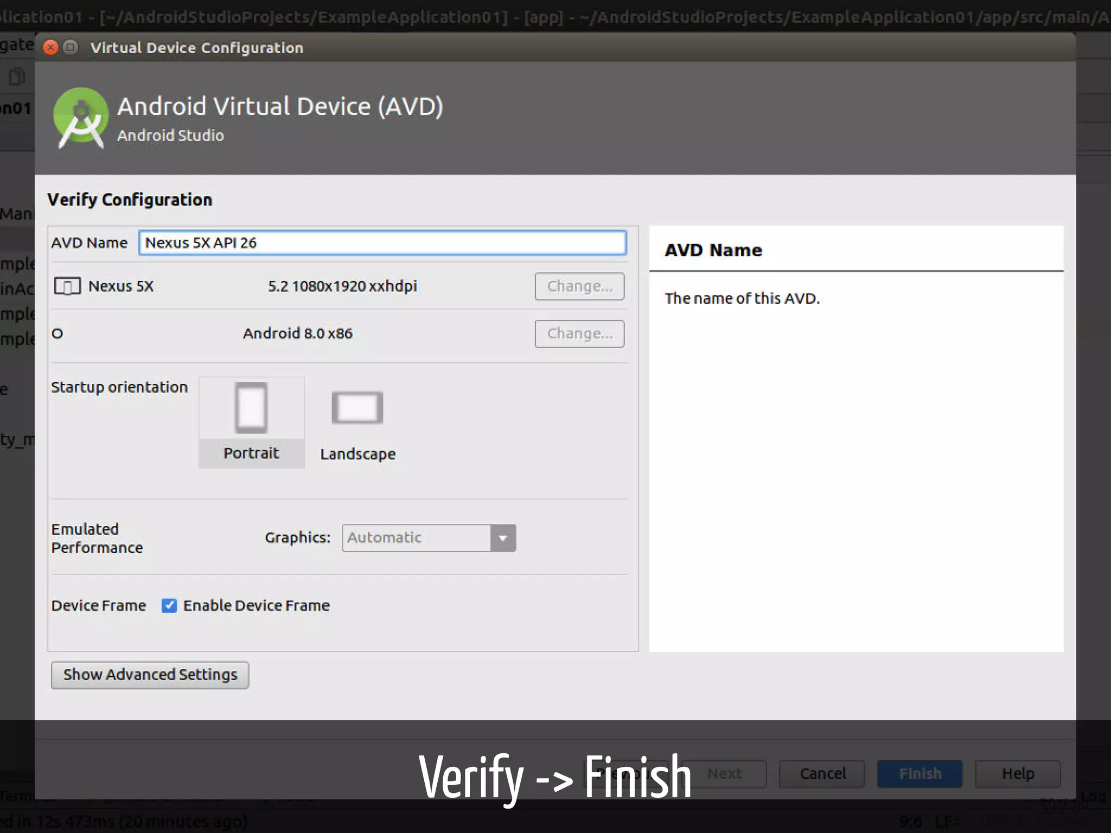Click the Nexus 5X device icon

tap(67, 286)
